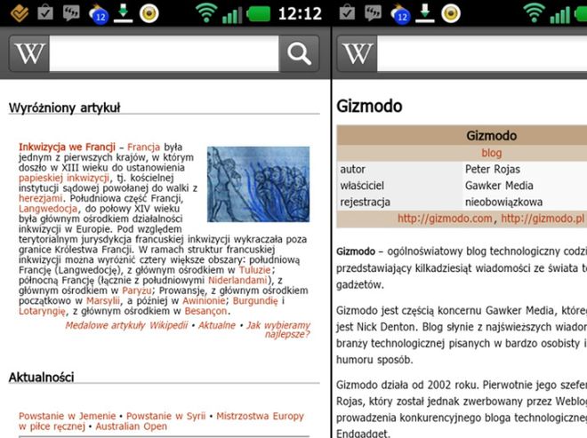Open the chat bubble notification in left status bar

tap(71, 13)
